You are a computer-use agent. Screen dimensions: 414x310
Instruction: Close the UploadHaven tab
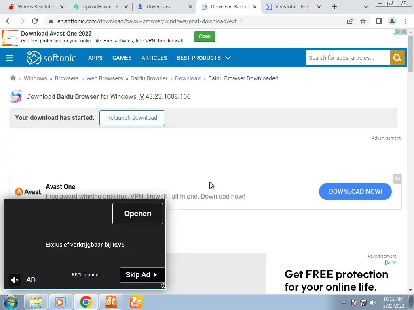pos(126,7)
